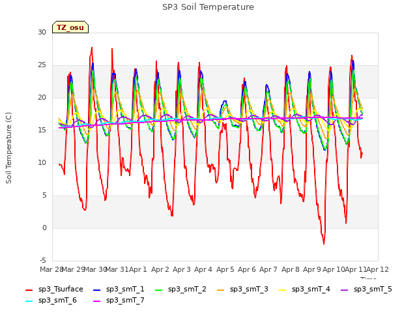Click the Apr 7 x-axis label
This screenshot has height=313, width=417.
[268, 269]
